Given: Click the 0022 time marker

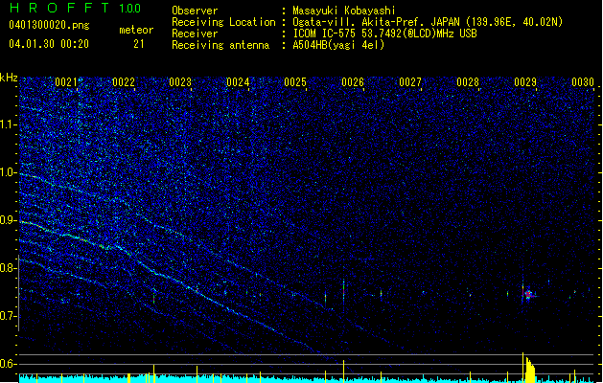Looking at the screenshot, I should tap(124, 82).
